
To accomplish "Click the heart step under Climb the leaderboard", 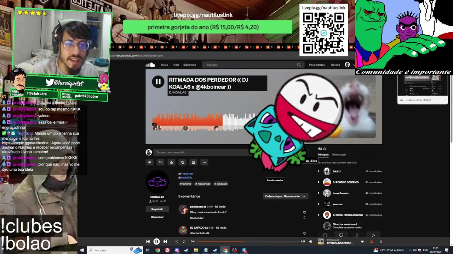I will tap(341, 235).
